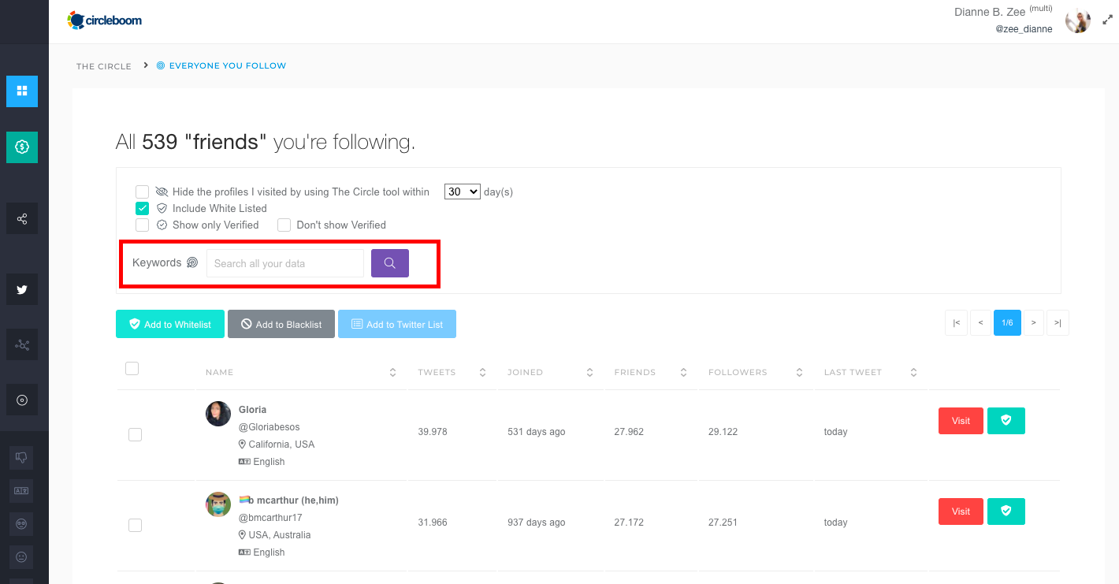This screenshot has height=584, width=1119.
Task: Click the @Gloriabesos handle
Action: (x=270, y=427)
